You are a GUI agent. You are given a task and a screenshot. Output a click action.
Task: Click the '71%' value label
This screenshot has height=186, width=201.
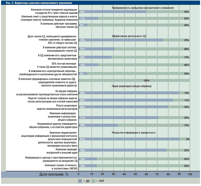coord(83,118)
